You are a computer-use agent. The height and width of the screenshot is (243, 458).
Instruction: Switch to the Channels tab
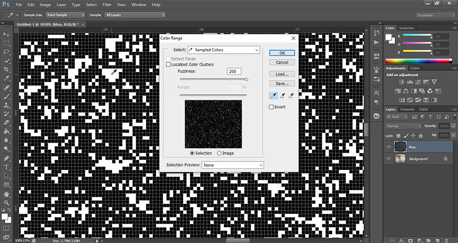(407, 109)
